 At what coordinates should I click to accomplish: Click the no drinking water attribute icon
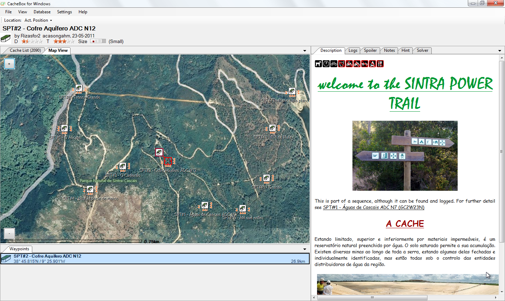click(342, 64)
